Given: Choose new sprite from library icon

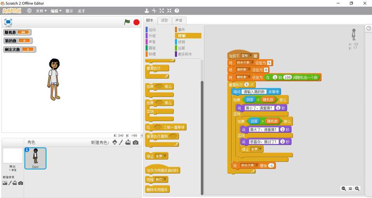Looking at the screenshot, I should 115,143.
